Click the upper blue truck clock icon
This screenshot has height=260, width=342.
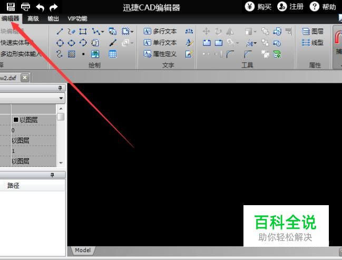pyautogui.click(x=277, y=32)
